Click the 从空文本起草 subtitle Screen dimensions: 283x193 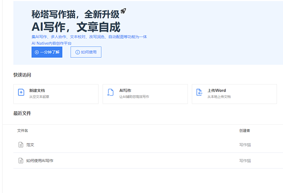tap(39, 97)
